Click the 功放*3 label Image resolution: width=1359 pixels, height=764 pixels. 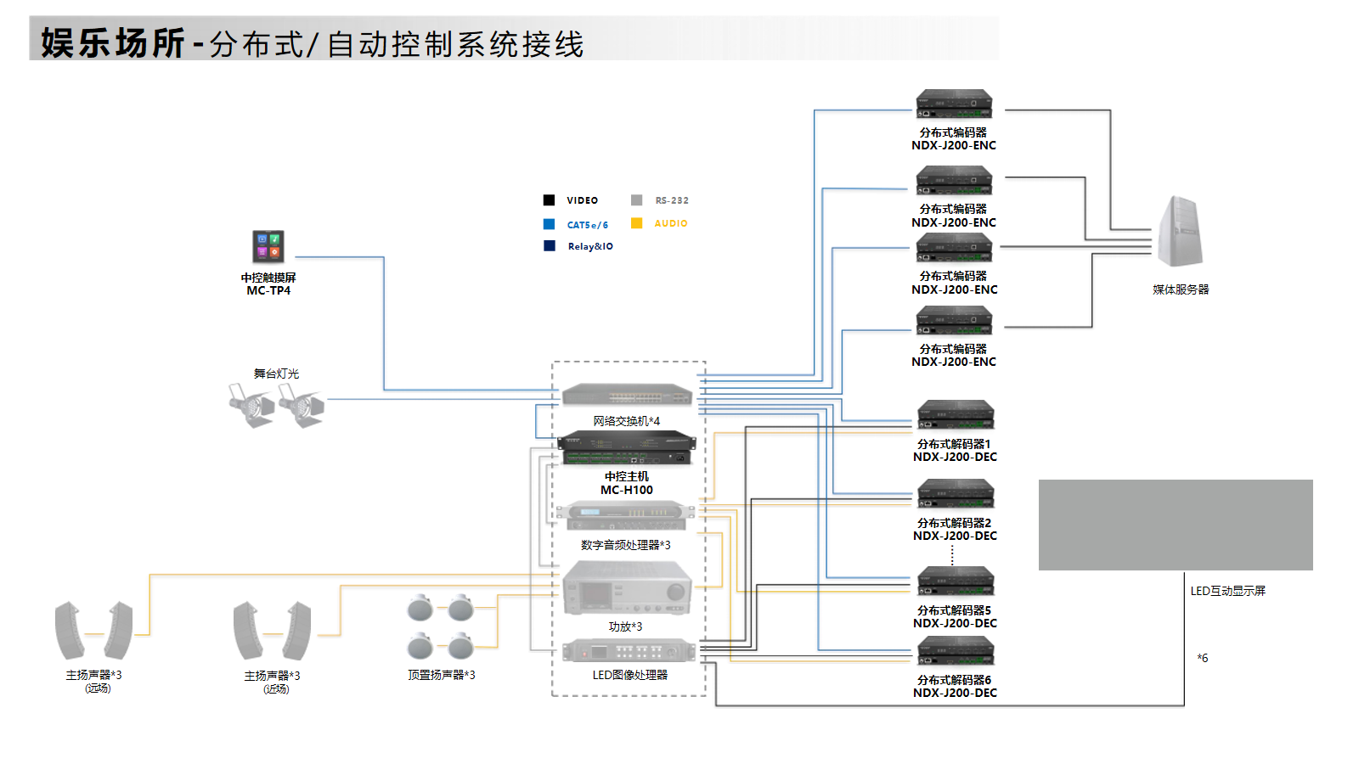point(626,626)
